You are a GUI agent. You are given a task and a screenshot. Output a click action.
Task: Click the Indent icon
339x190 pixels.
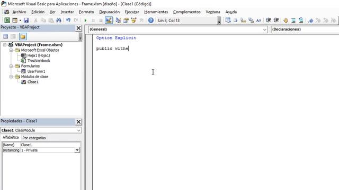tap(269, 20)
